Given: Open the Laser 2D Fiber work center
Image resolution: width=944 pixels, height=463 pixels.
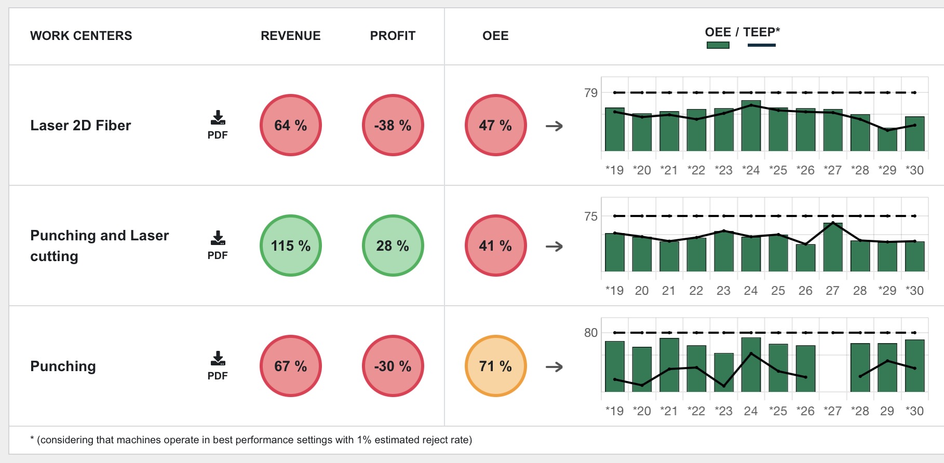Looking at the screenshot, I should point(80,126).
